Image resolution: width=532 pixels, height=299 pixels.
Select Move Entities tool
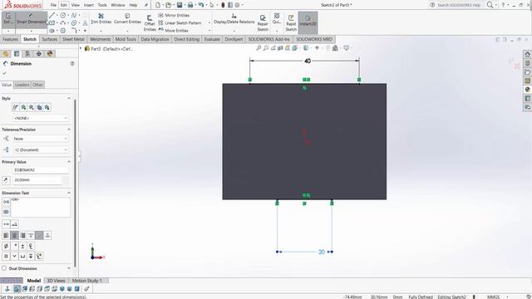[174, 30]
